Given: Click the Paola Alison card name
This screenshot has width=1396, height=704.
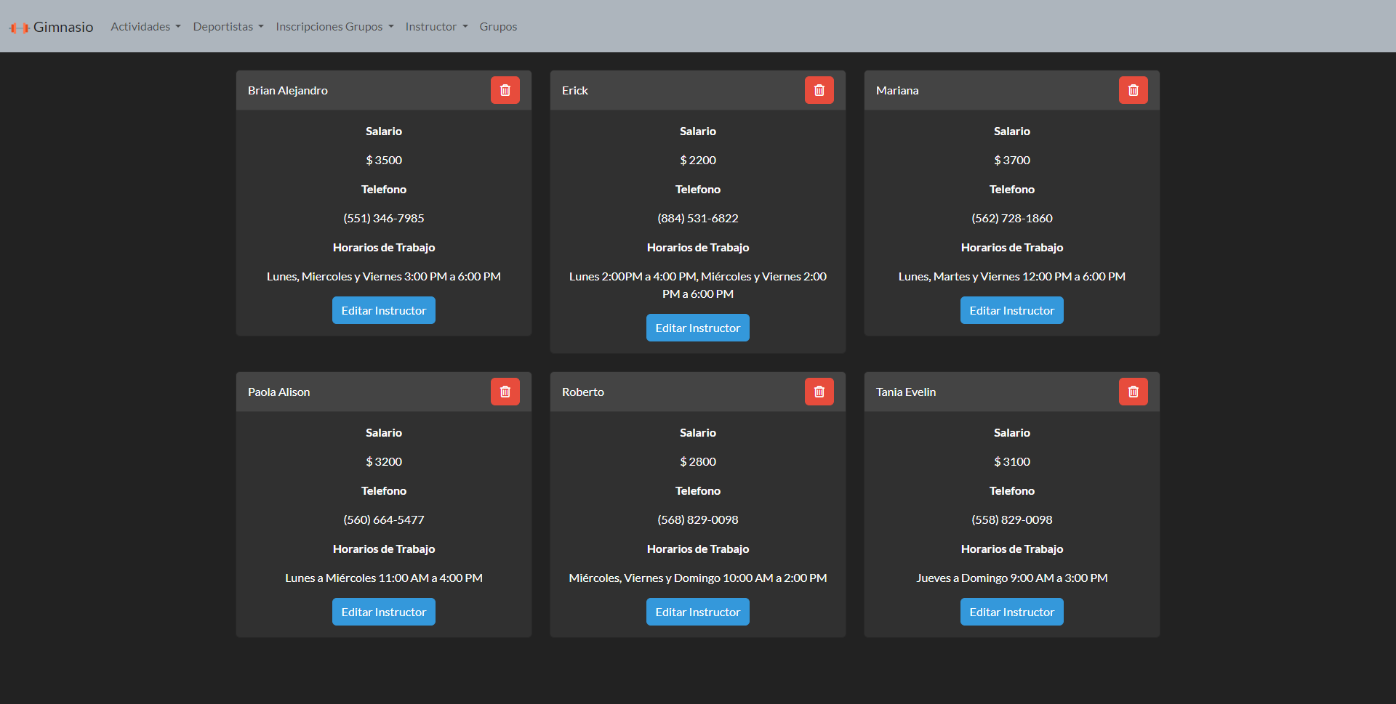Looking at the screenshot, I should click(279, 392).
